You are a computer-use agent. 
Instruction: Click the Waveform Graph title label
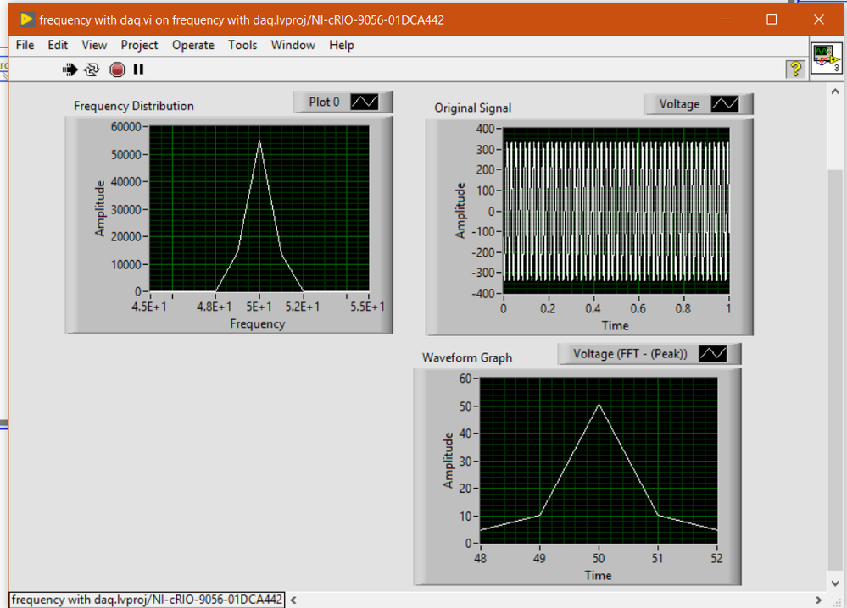(466, 358)
